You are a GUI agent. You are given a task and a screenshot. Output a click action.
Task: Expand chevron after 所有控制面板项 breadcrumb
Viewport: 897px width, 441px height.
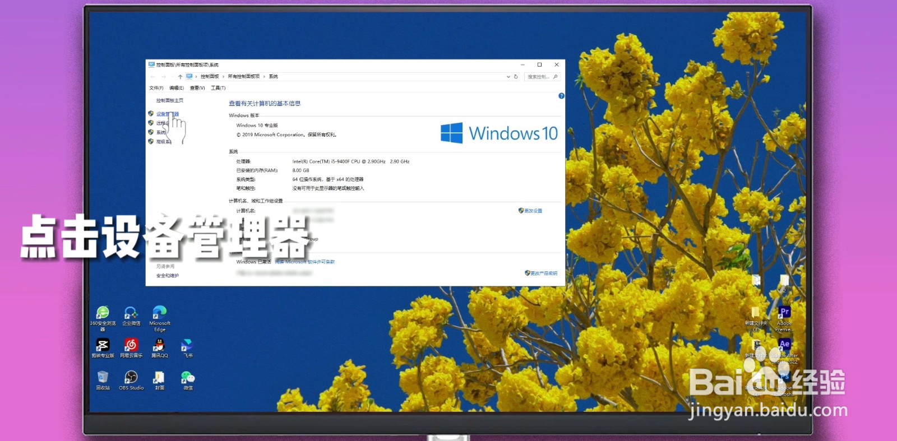click(x=264, y=77)
